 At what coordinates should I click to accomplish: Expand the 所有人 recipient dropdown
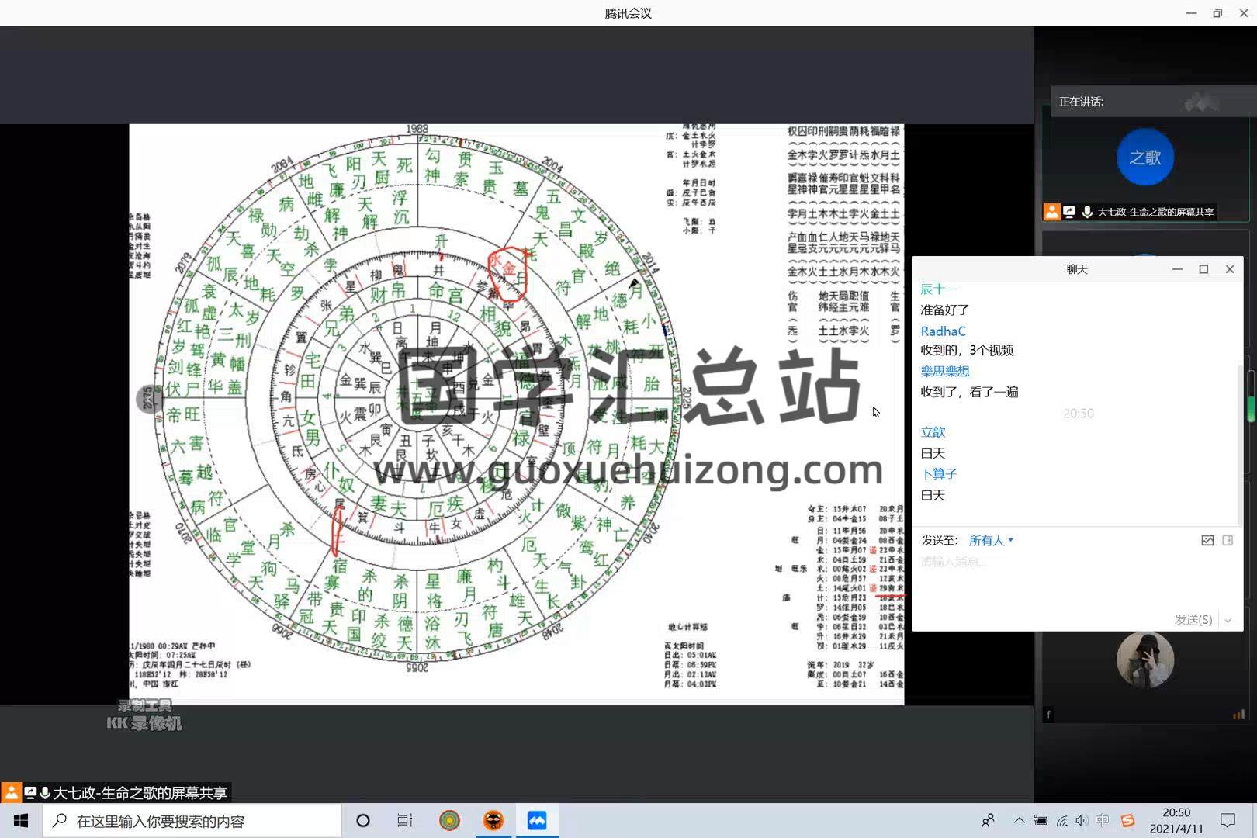tap(991, 540)
